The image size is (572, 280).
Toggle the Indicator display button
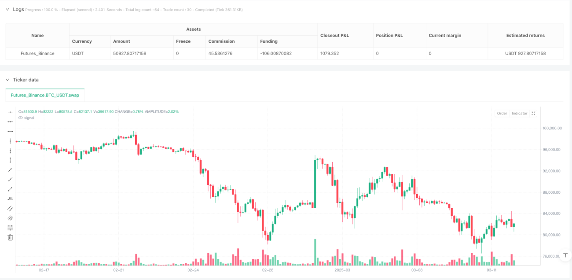[519, 113]
